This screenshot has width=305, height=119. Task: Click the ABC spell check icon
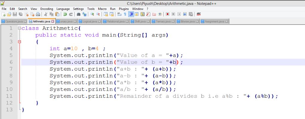click(199, 14)
